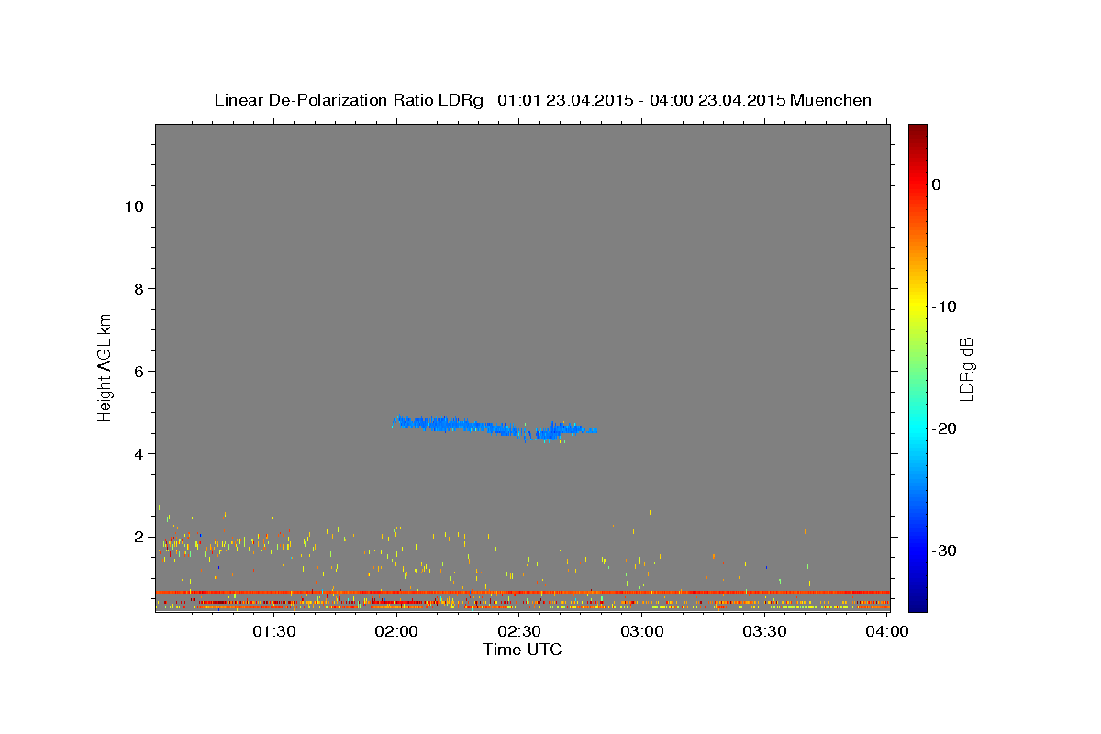Click the colorbar value -20

[x=945, y=428]
